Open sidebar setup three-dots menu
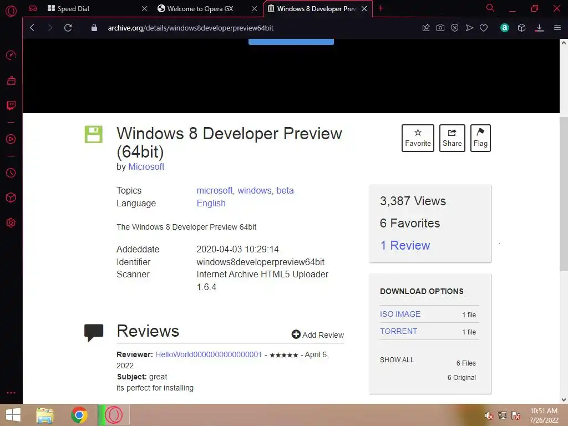This screenshot has width=568, height=426. 11,393
